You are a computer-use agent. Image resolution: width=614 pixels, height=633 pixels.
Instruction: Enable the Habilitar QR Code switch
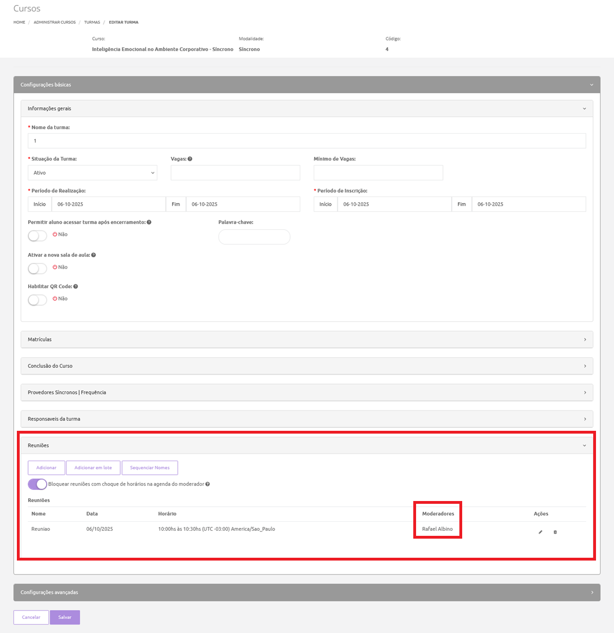click(x=38, y=300)
